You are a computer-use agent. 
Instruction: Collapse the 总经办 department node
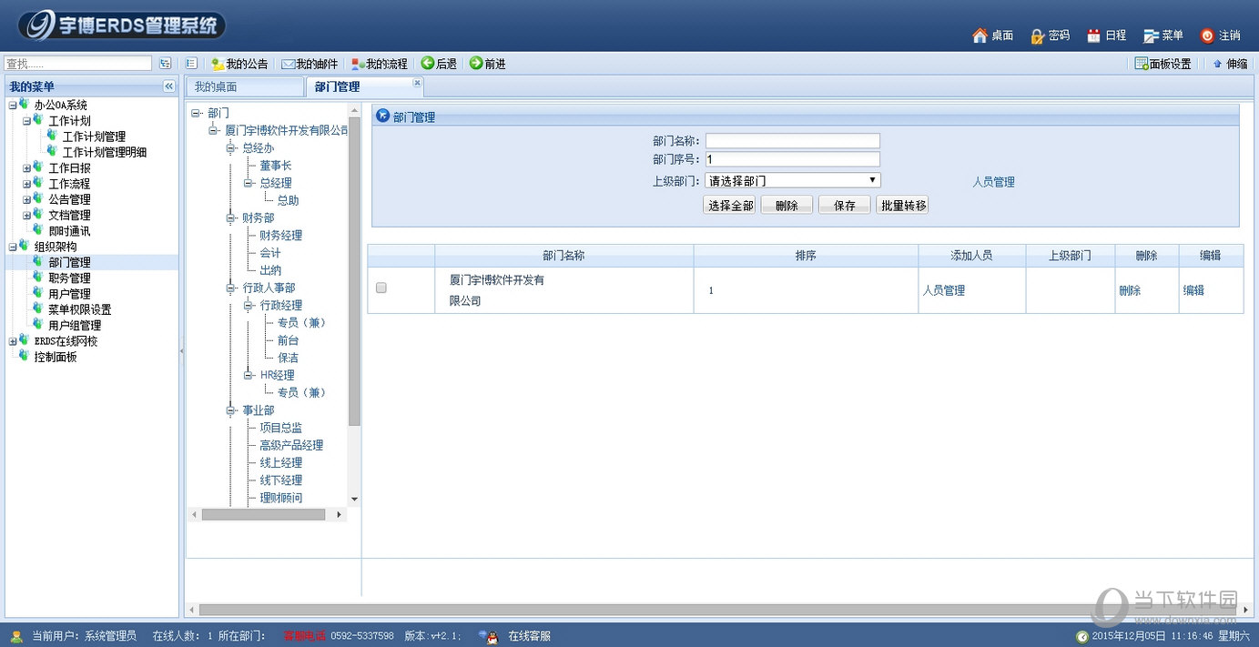pyautogui.click(x=231, y=148)
